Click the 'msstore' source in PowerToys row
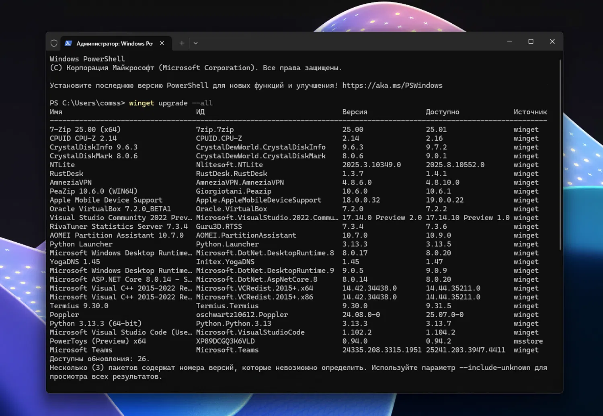The height and width of the screenshot is (416, 603). pyautogui.click(x=528, y=341)
